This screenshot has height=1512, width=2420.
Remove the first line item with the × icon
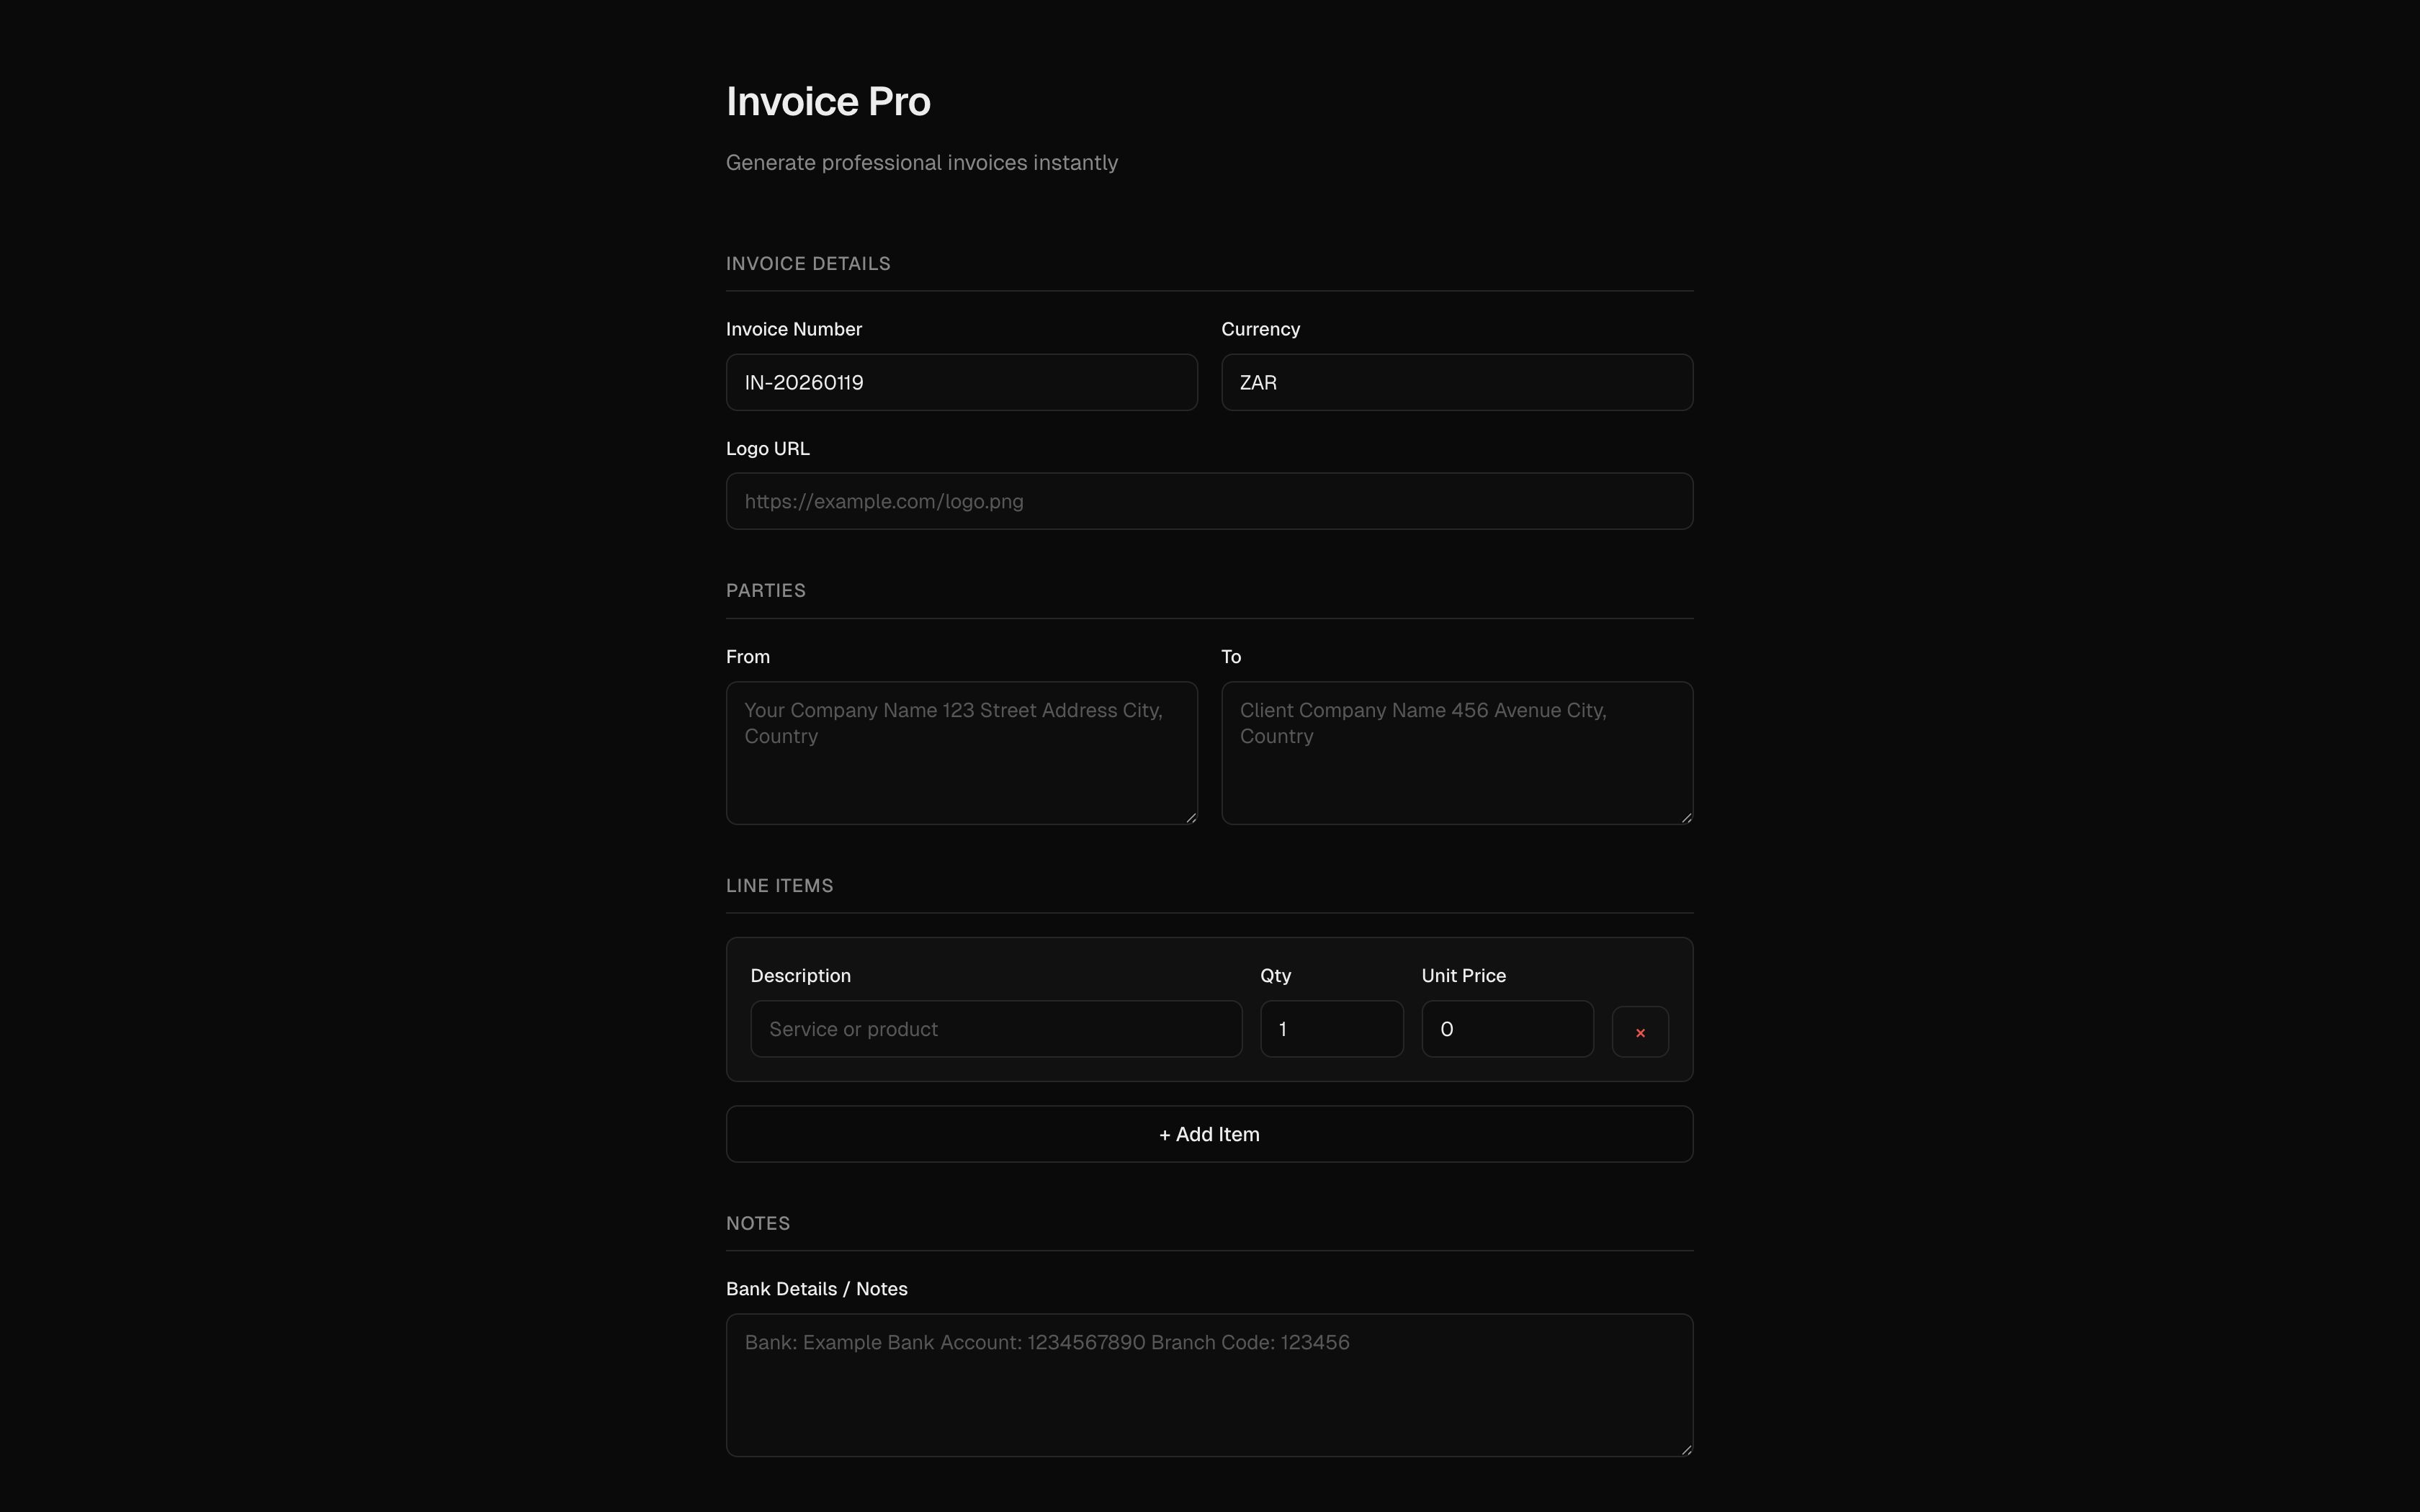[x=1639, y=1030]
